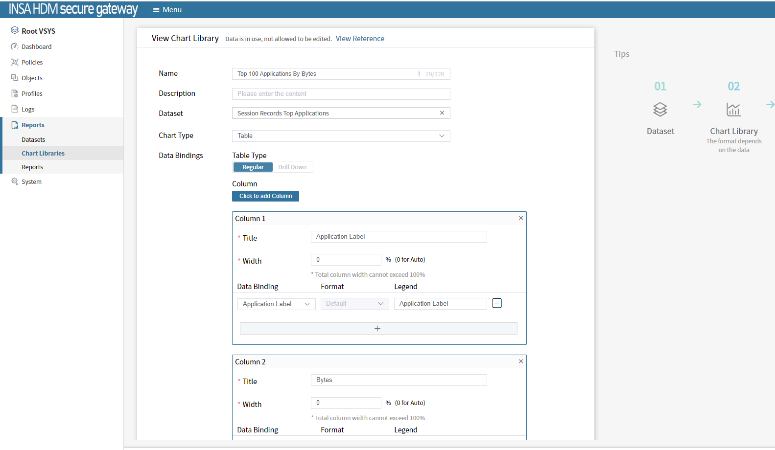Open the top Menu
Image resolution: width=775 pixels, height=450 pixels.
tap(167, 10)
